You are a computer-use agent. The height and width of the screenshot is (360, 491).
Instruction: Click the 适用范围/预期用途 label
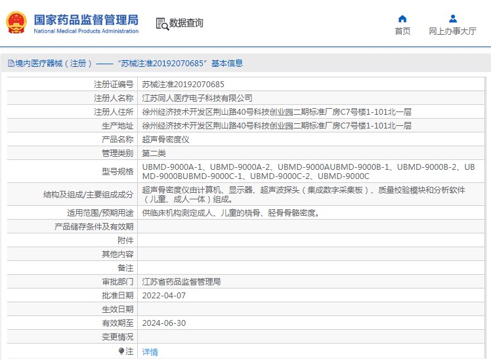pos(100,213)
